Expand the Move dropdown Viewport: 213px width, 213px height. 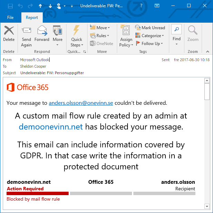[100, 28]
